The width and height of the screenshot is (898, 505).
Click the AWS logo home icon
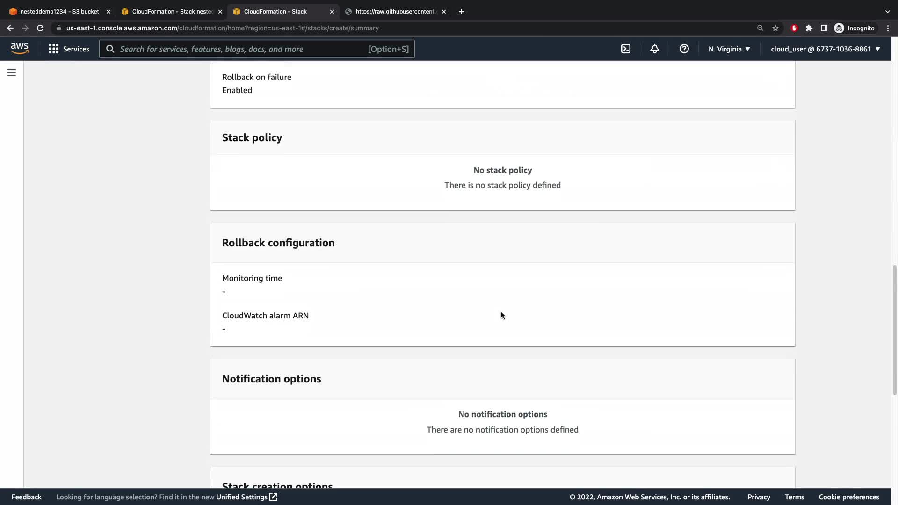coord(20,49)
